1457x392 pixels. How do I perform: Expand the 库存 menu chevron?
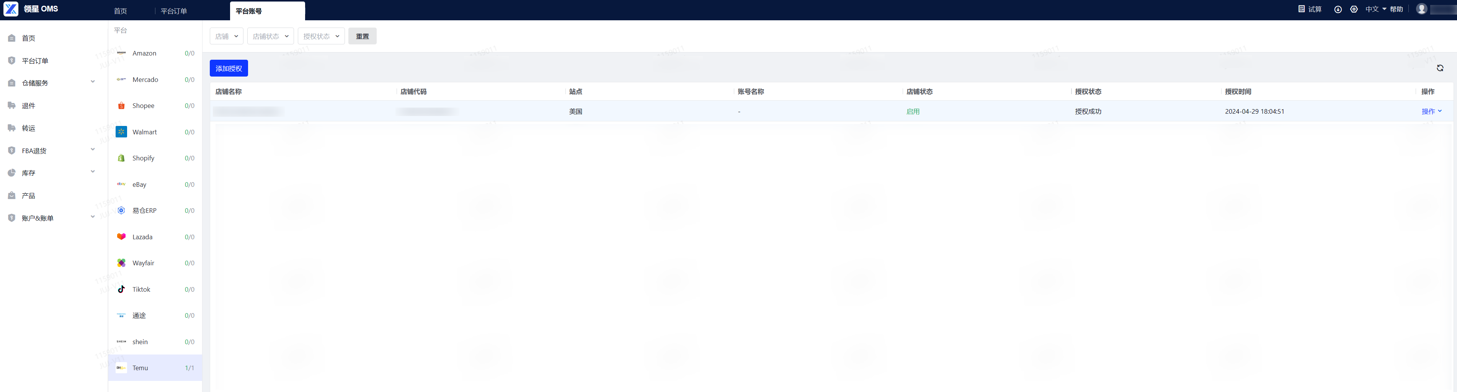coord(93,171)
